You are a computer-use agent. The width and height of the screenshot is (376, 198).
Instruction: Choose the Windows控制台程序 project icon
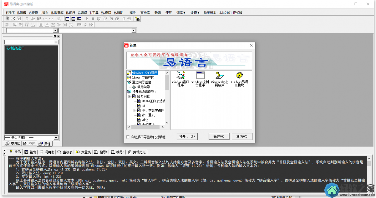[x=200, y=75]
